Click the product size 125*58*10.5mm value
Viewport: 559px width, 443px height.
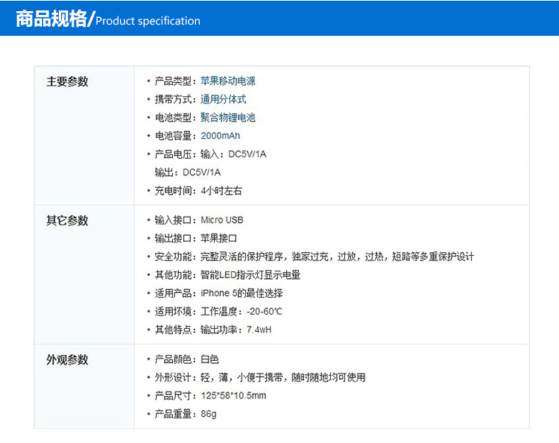(x=233, y=396)
